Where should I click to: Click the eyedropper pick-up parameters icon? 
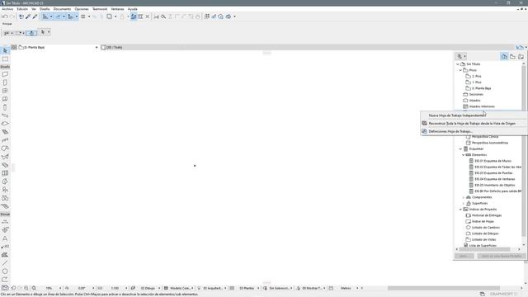coord(28,16)
